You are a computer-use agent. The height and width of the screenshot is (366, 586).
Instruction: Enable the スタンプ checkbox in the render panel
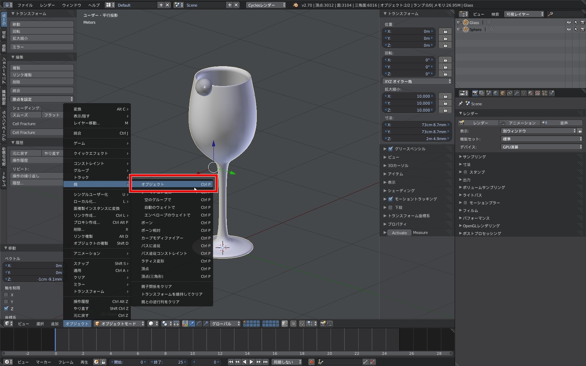[x=465, y=172]
